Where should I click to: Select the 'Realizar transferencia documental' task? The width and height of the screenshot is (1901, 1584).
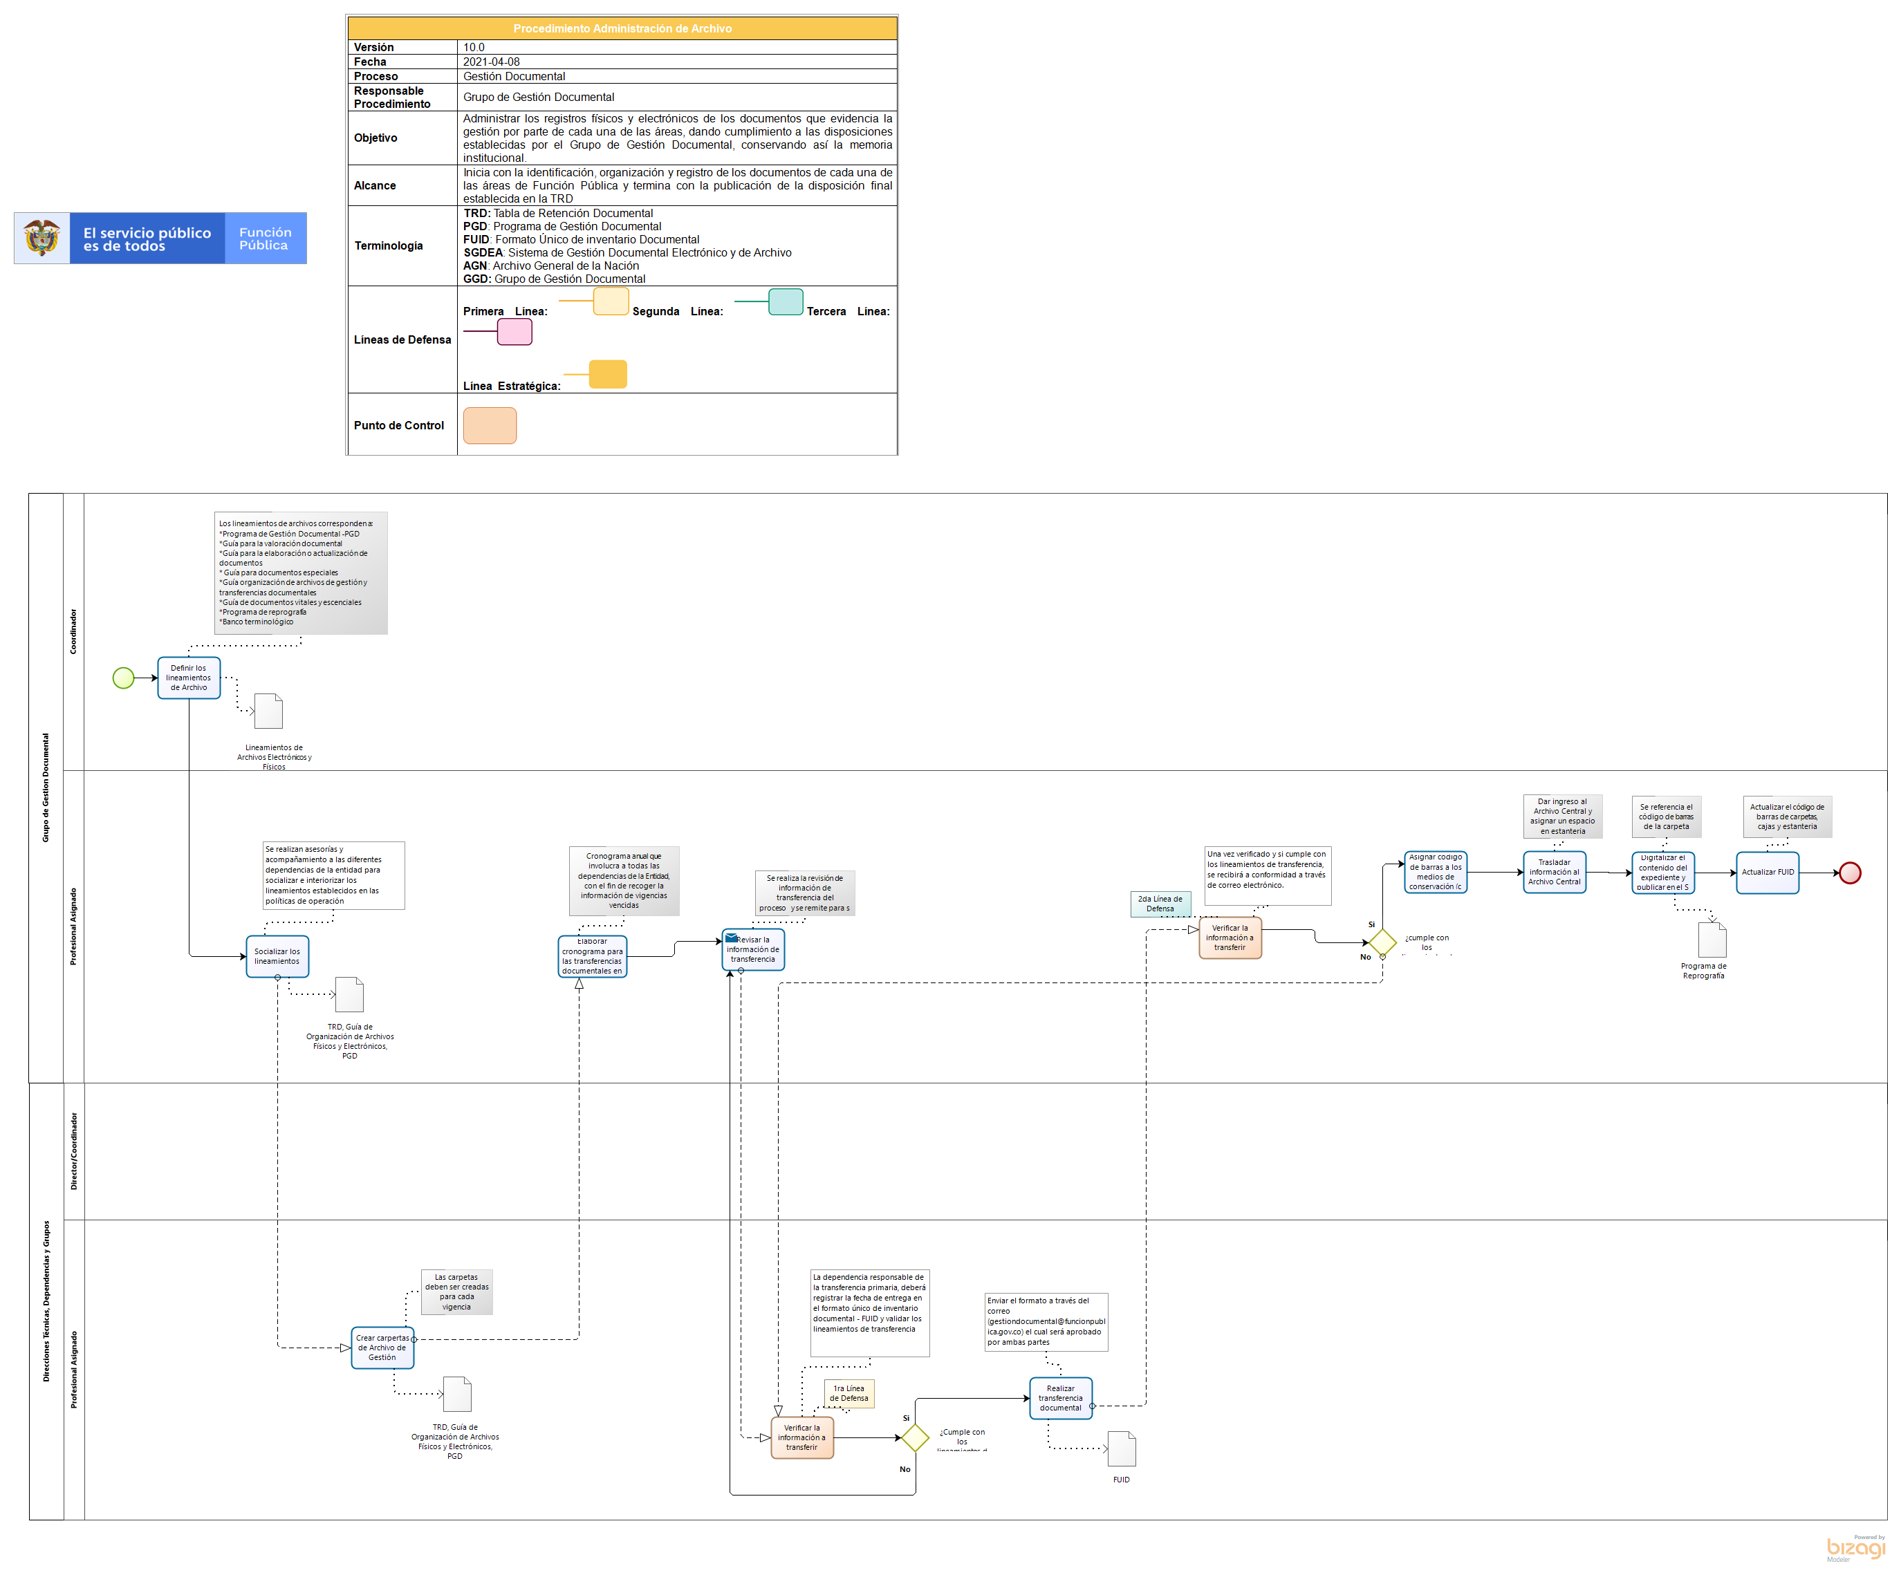tap(1060, 1399)
